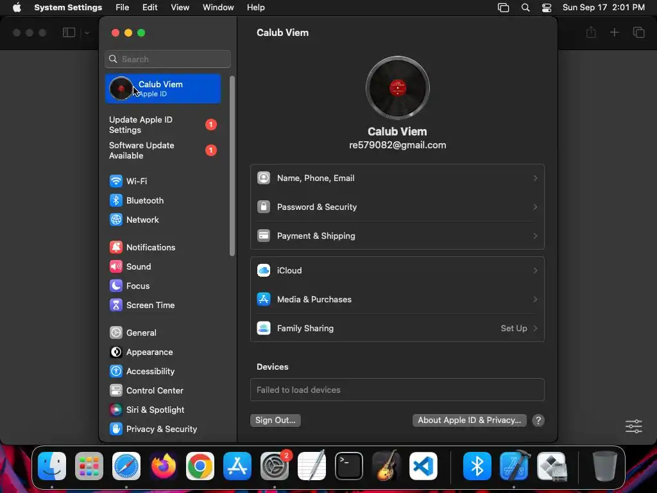This screenshot has height=493, width=657.
Task: Select General in the sidebar
Action: [x=162, y=333]
